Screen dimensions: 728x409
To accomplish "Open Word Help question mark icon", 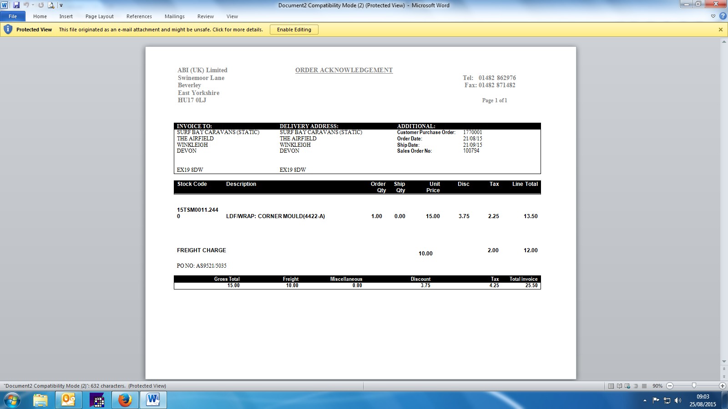I will coord(723,16).
